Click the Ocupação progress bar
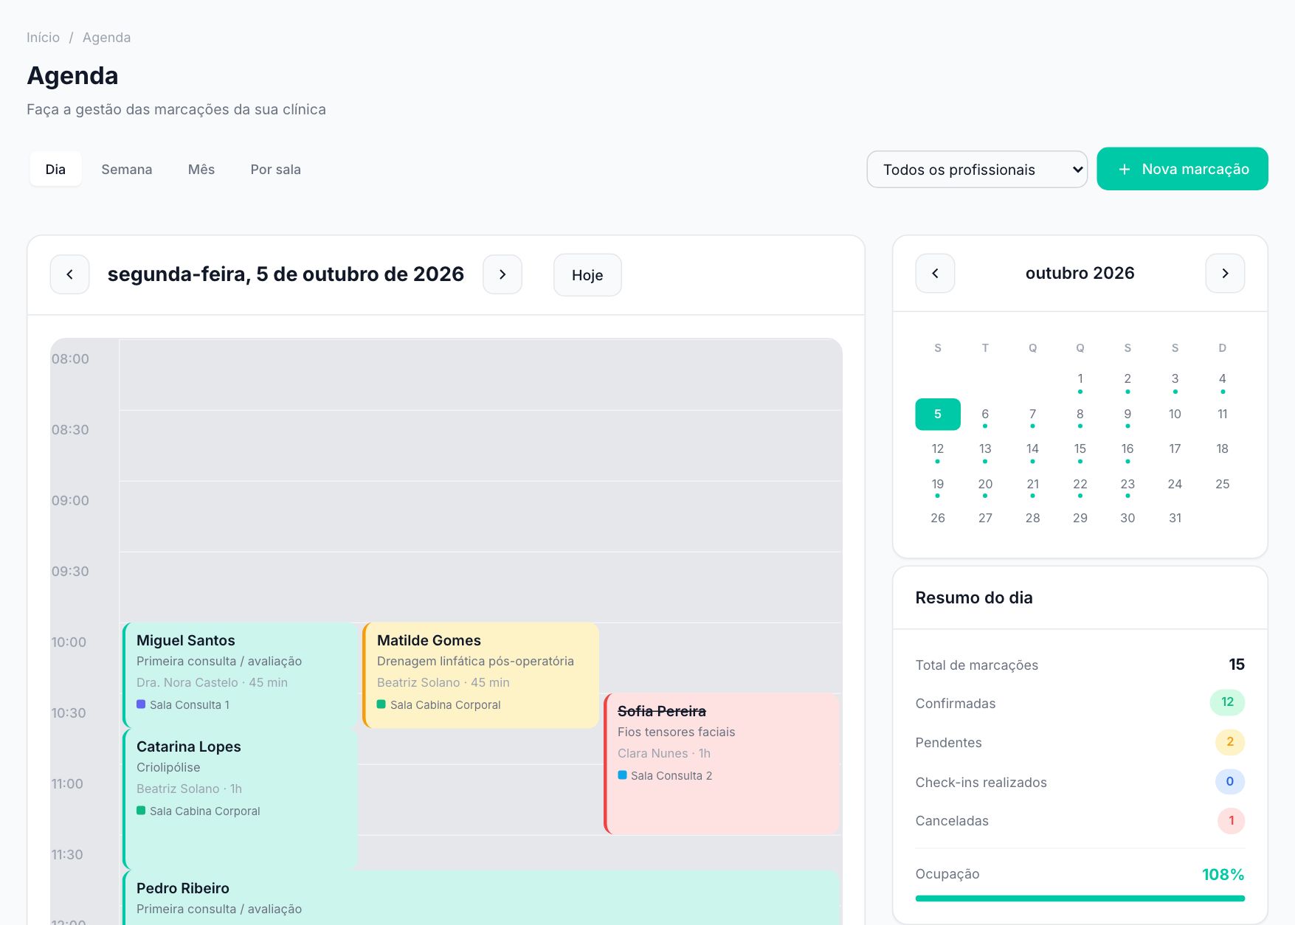Image resolution: width=1295 pixels, height=925 pixels. [1080, 898]
